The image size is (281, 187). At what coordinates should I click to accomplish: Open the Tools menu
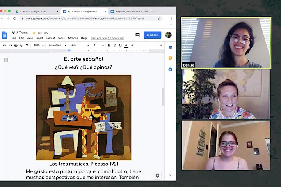(61, 38)
